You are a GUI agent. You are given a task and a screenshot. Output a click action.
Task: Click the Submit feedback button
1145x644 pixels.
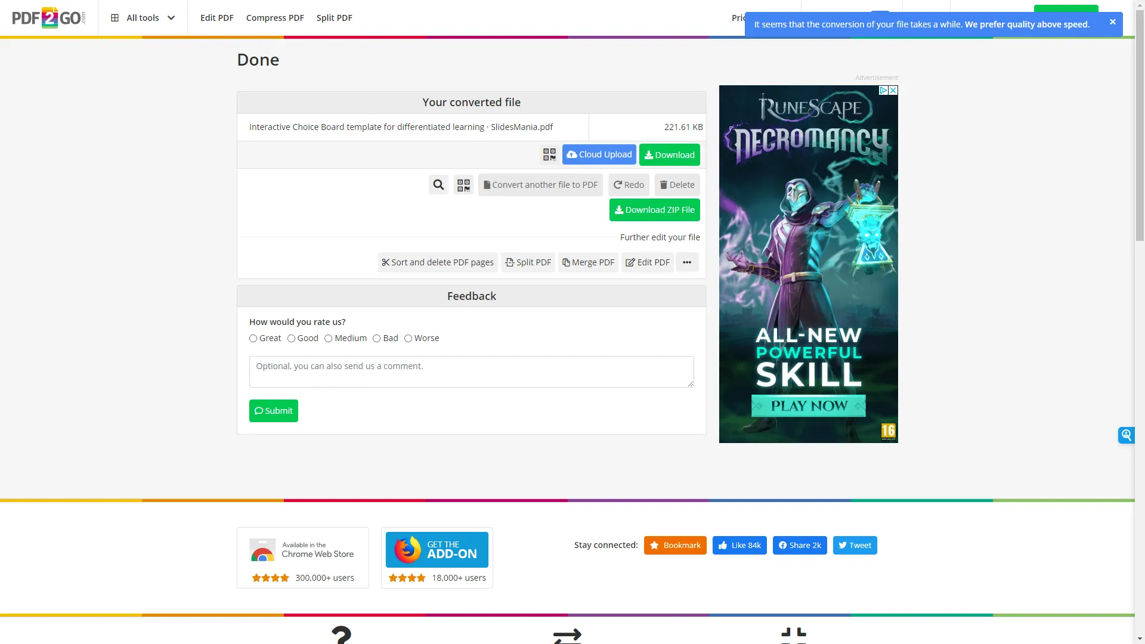(273, 410)
